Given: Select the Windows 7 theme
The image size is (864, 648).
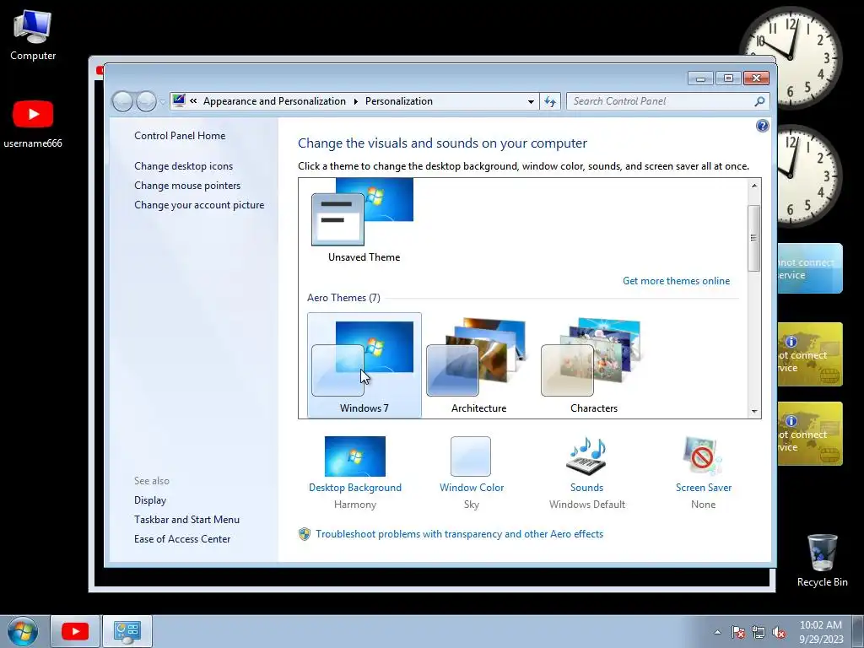Looking at the screenshot, I should (364, 365).
